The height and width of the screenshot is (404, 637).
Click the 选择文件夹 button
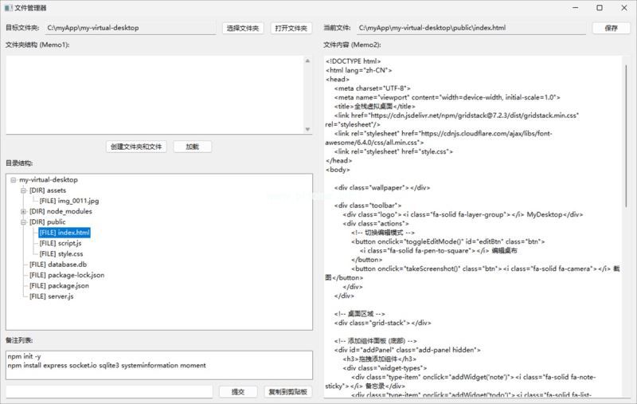tap(243, 28)
